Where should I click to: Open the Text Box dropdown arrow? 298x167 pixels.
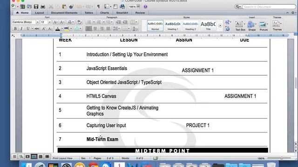coord(244,24)
